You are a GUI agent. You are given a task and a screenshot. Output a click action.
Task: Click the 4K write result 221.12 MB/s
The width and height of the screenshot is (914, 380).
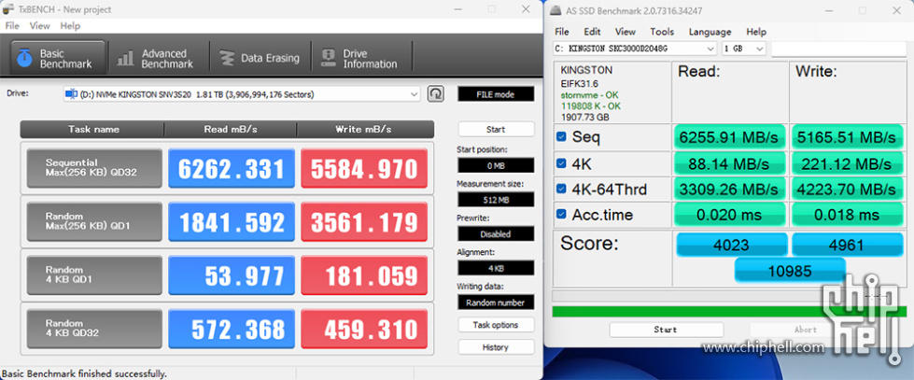click(847, 163)
